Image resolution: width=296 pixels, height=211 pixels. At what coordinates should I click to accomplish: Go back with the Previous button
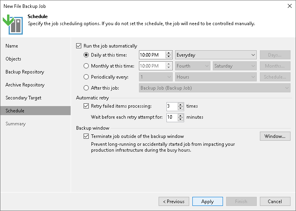pyautogui.click(x=174, y=202)
